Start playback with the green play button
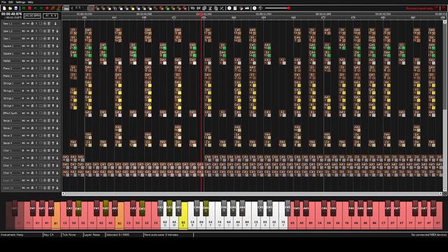448x252 pixels. (x=23, y=8)
